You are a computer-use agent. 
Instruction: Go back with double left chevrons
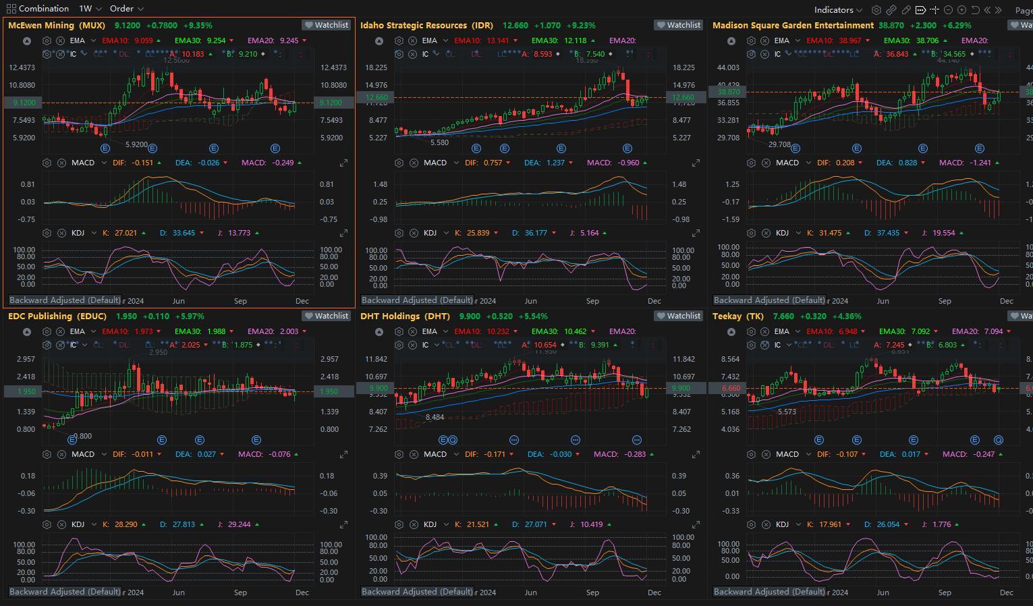[x=988, y=9]
